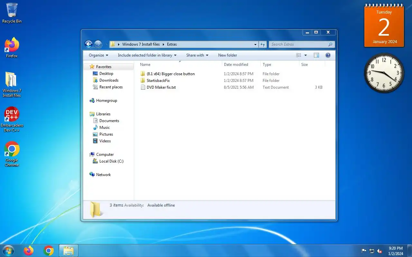
Task: Click the Extras breadcrumb segment
Action: pyautogui.click(x=172, y=44)
